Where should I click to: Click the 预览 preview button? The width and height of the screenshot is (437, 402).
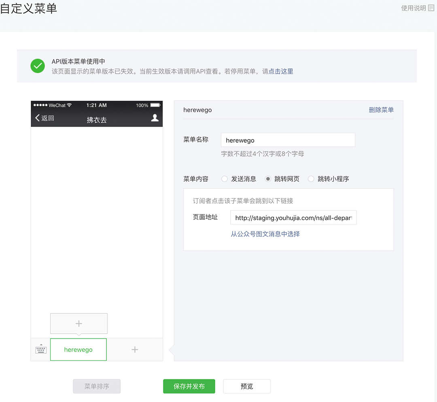[x=247, y=386]
